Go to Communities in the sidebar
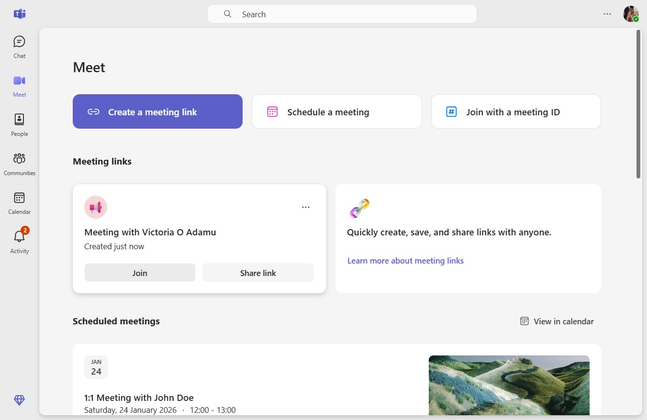This screenshot has height=420, width=647. click(20, 164)
